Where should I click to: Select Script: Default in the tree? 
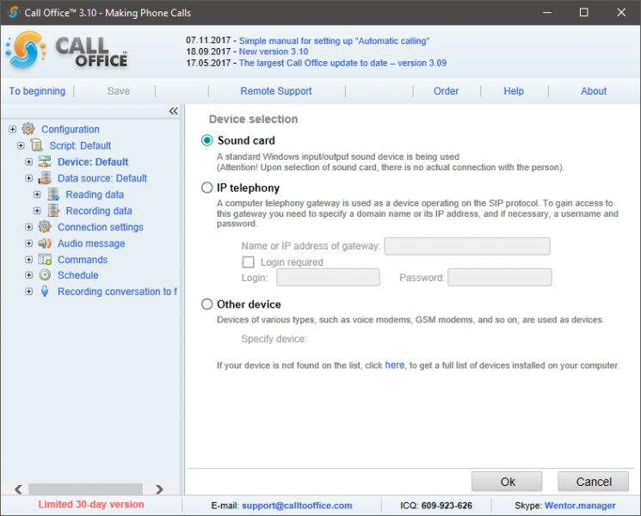tap(80, 145)
